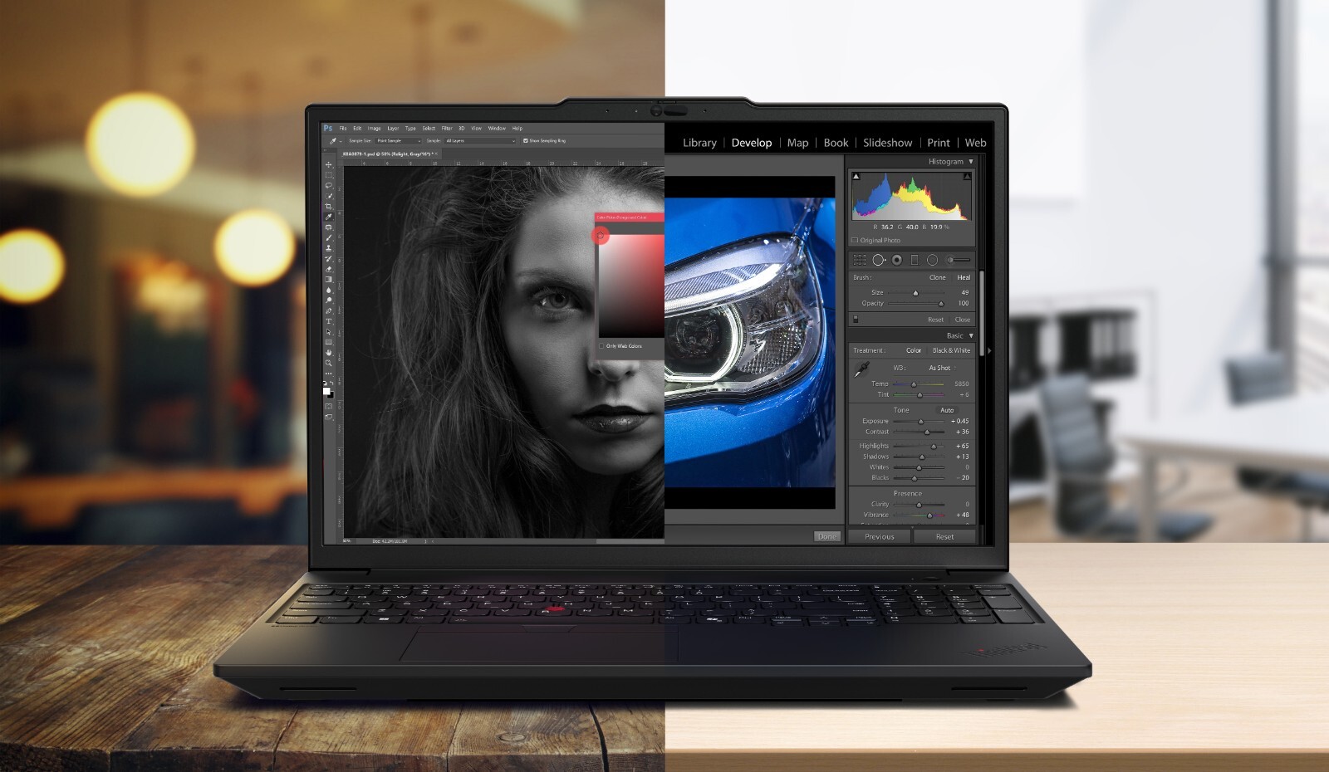Open the WB As Shot dropdown
This screenshot has width=1329, height=772.
click(x=943, y=368)
